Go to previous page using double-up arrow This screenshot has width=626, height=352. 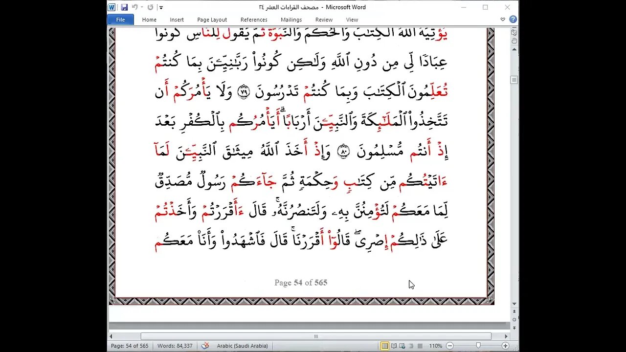pos(514,312)
